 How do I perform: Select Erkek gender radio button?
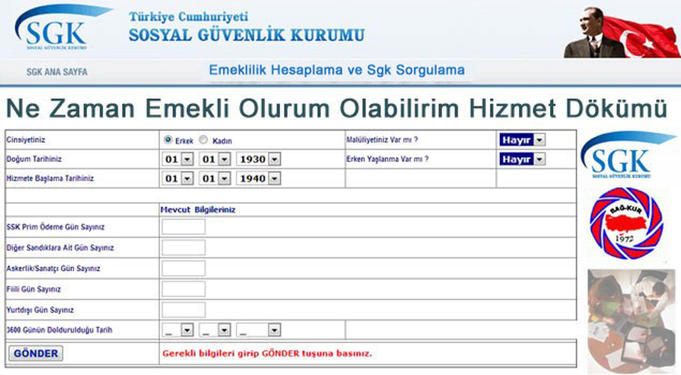168,140
